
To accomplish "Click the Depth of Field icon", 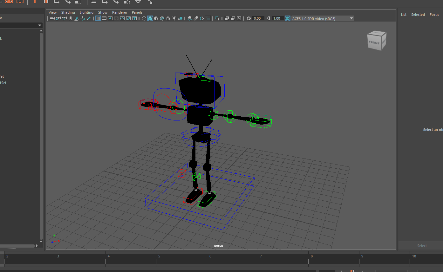I will click(208, 18).
